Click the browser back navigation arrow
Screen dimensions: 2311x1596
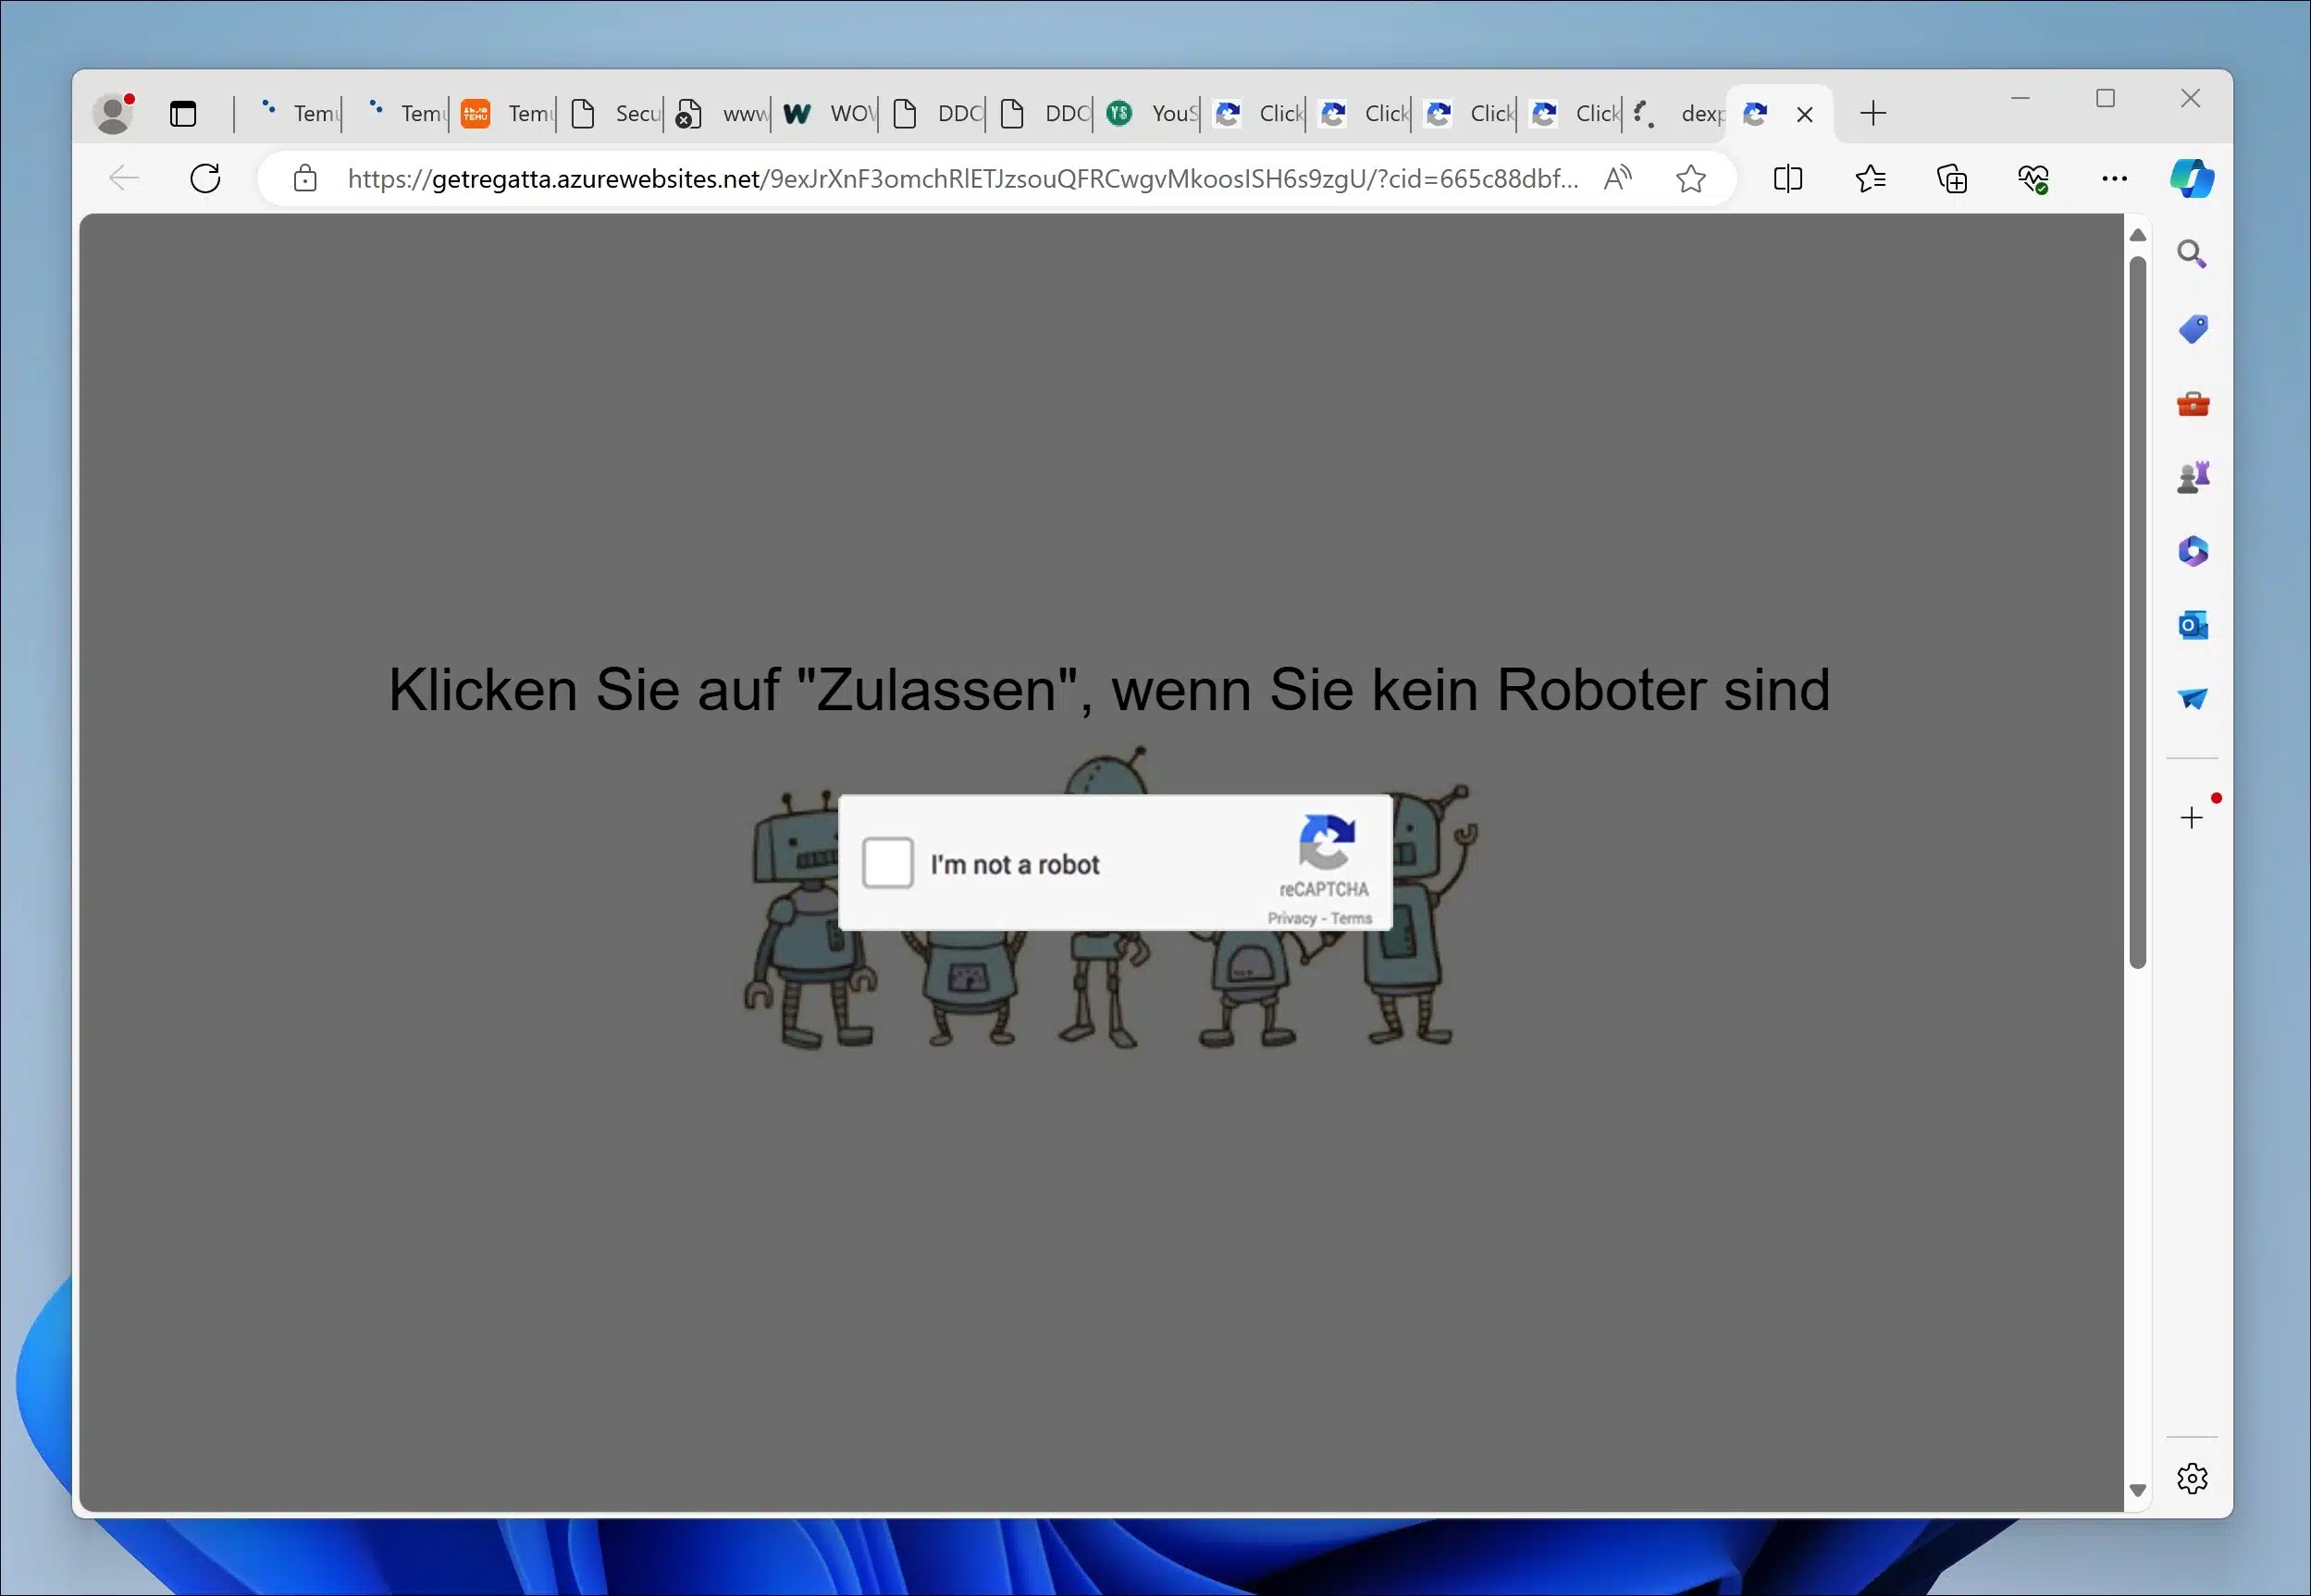[123, 178]
